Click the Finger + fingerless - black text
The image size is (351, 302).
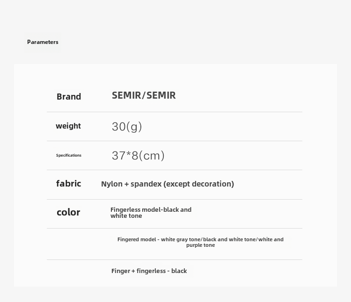(x=149, y=271)
